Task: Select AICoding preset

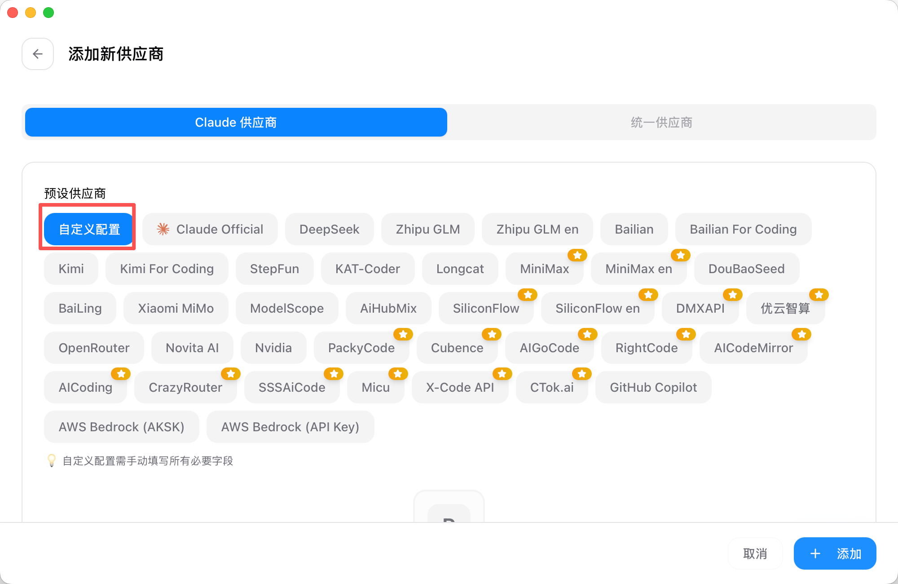Action: (85, 387)
